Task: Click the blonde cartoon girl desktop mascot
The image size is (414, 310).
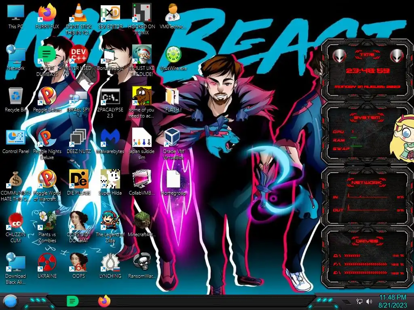Action: (403, 138)
